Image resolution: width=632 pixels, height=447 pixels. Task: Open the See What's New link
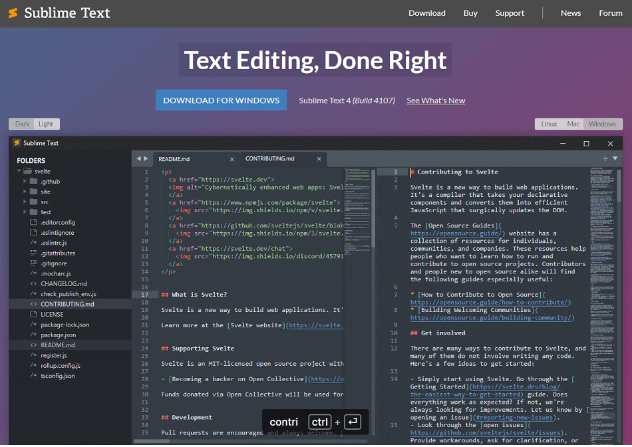coord(436,100)
